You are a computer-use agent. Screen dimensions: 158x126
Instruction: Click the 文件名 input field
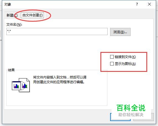coord(57,32)
